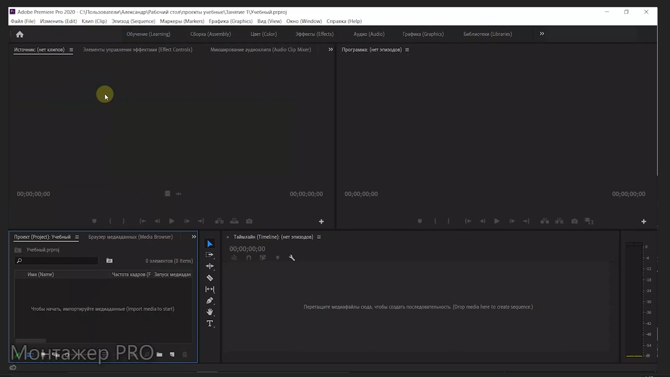Expand Source panel group overflow chevrons
This screenshot has width=670, height=377.
(x=331, y=50)
